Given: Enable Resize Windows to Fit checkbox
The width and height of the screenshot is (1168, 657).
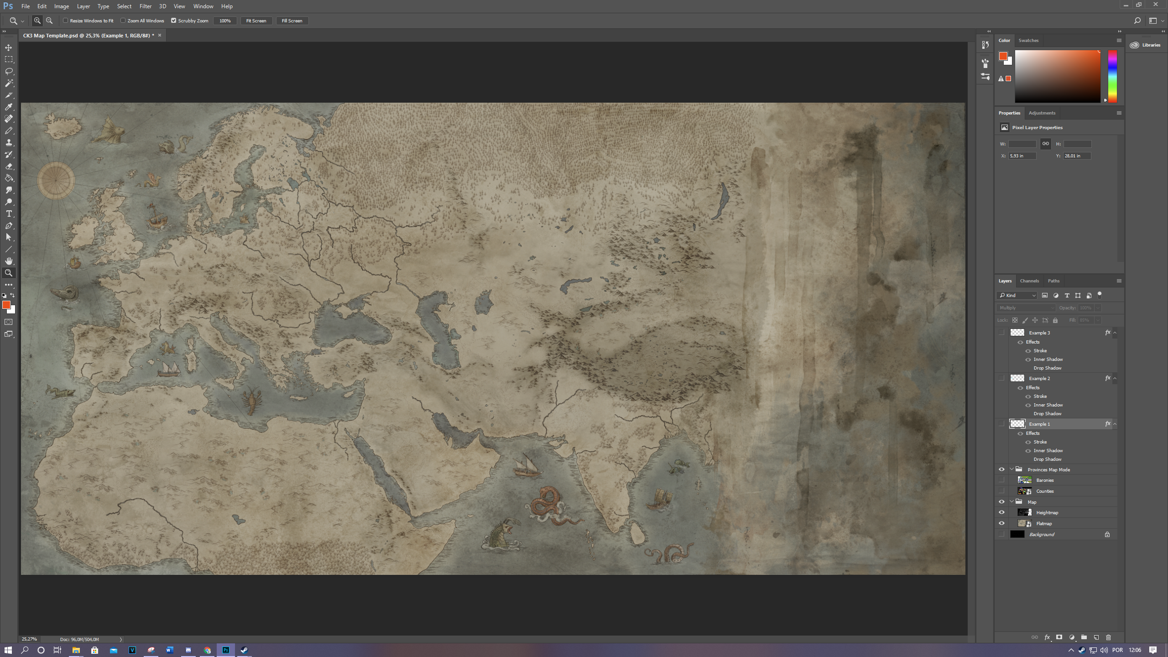Looking at the screenshot, I should pos(66,21).
